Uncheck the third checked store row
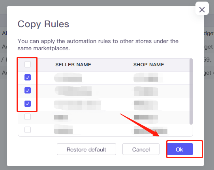The image size is (214, 170). click(x=28, y=104)
